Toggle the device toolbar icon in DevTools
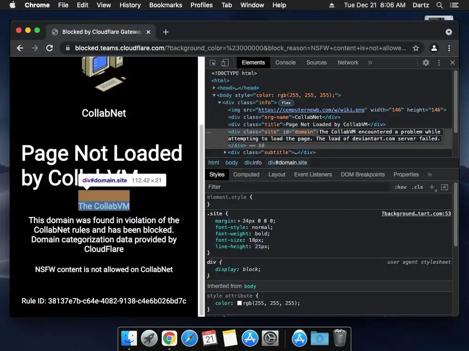Screen dimensions: 469x351 [x=225, y=63]
